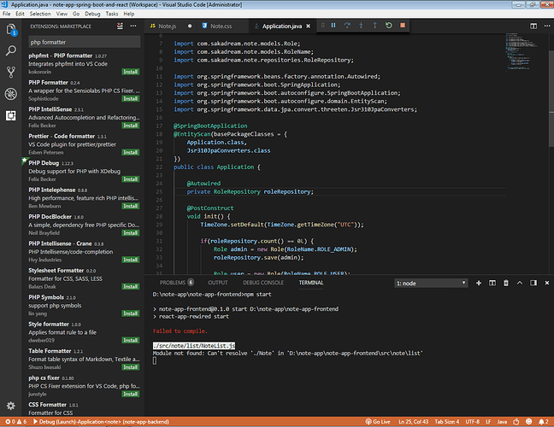The height and width of the screenshot is (427, 554).
Task: Pause the debug session
Action: coord(333,26)
